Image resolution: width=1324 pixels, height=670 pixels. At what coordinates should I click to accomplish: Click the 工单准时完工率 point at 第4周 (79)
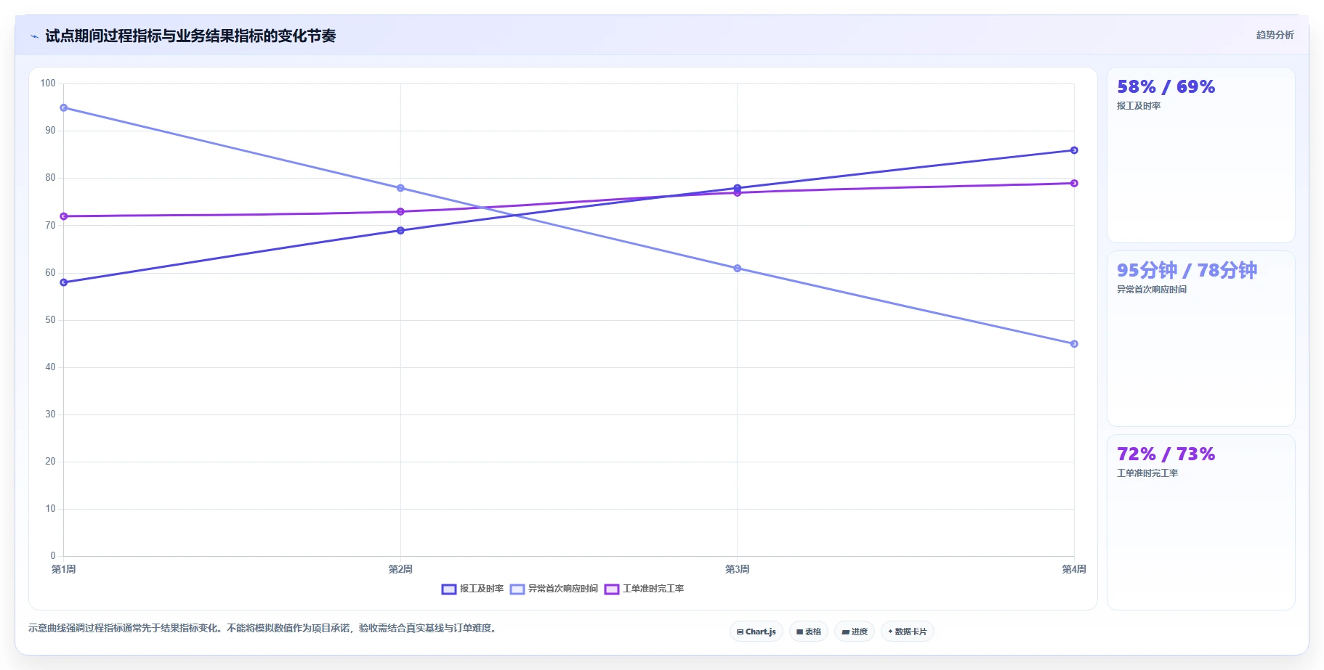coord(1074,184)
